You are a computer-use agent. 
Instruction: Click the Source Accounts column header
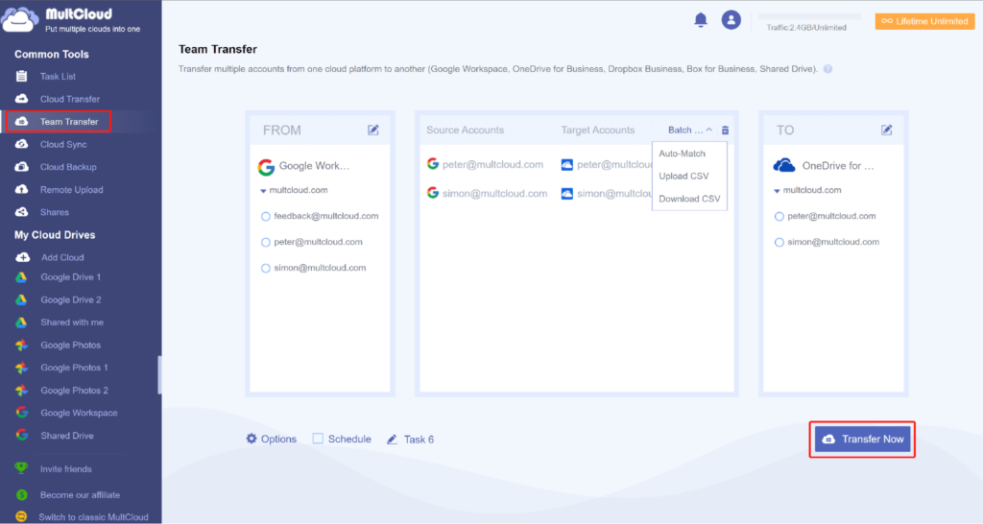[x=466, y=130]
